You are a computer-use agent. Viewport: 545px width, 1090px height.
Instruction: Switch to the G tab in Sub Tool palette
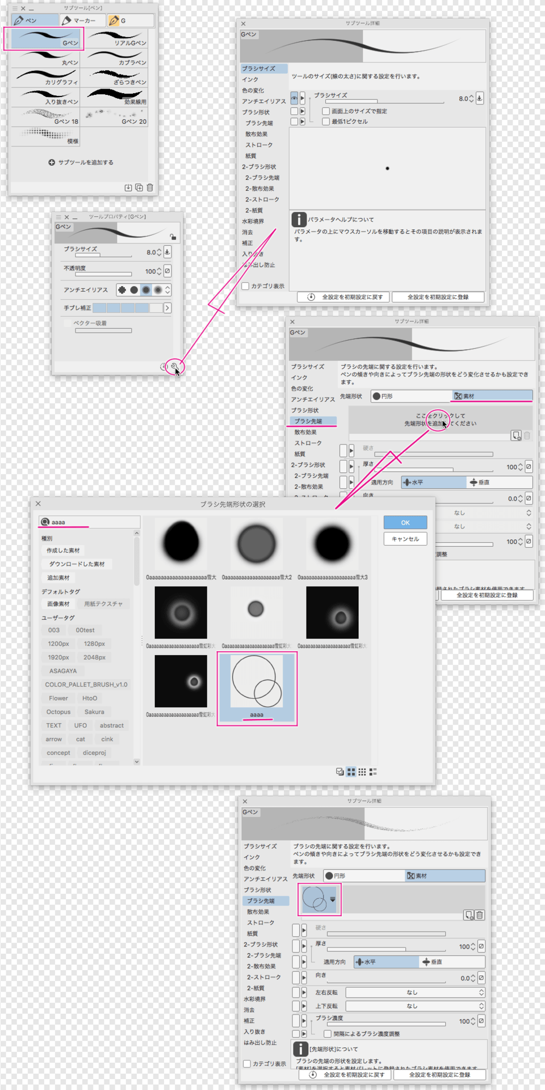point(131,20)
